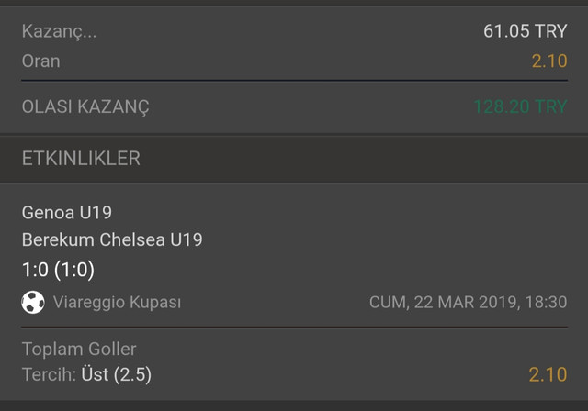The height and width of the screenshot is (411, 588).
Task: Click the ETKINLIKLER section header
Action: click(81, 159)
